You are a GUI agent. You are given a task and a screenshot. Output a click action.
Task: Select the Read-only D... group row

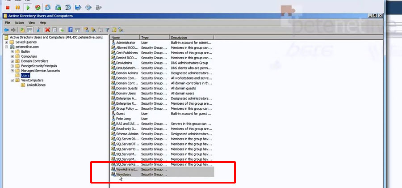pos(162,129)
